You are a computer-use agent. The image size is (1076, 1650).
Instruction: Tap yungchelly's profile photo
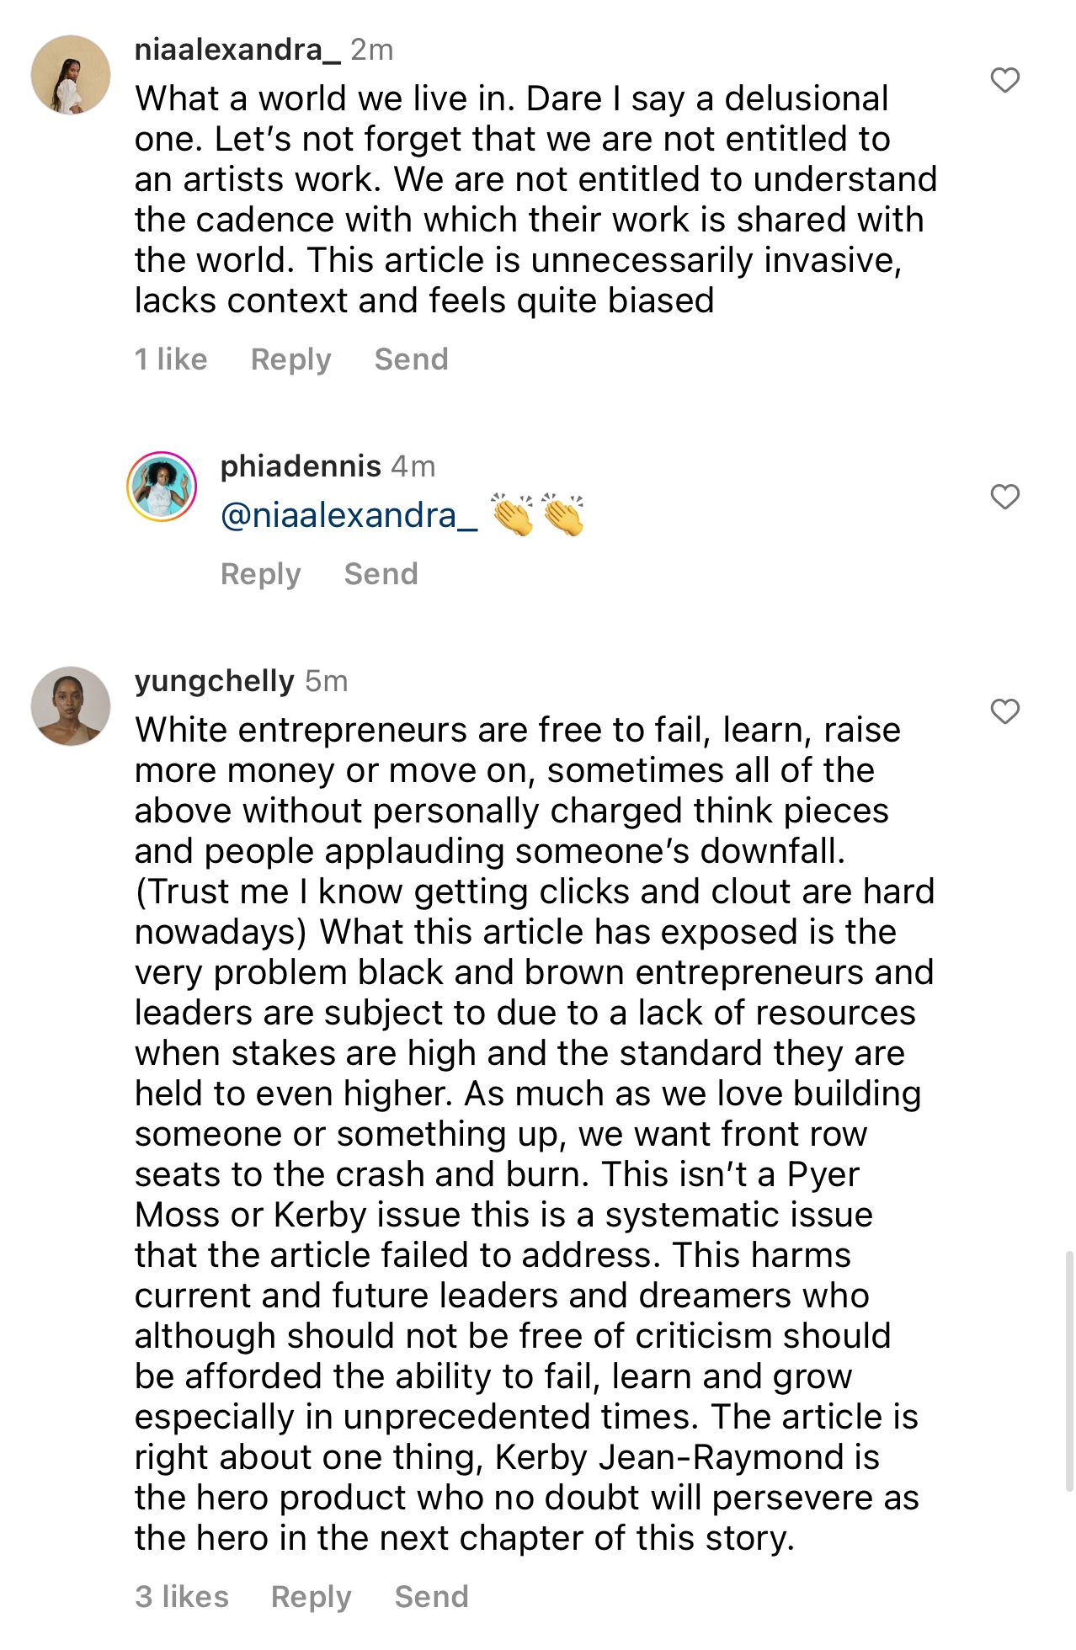(x=71, y=706)
